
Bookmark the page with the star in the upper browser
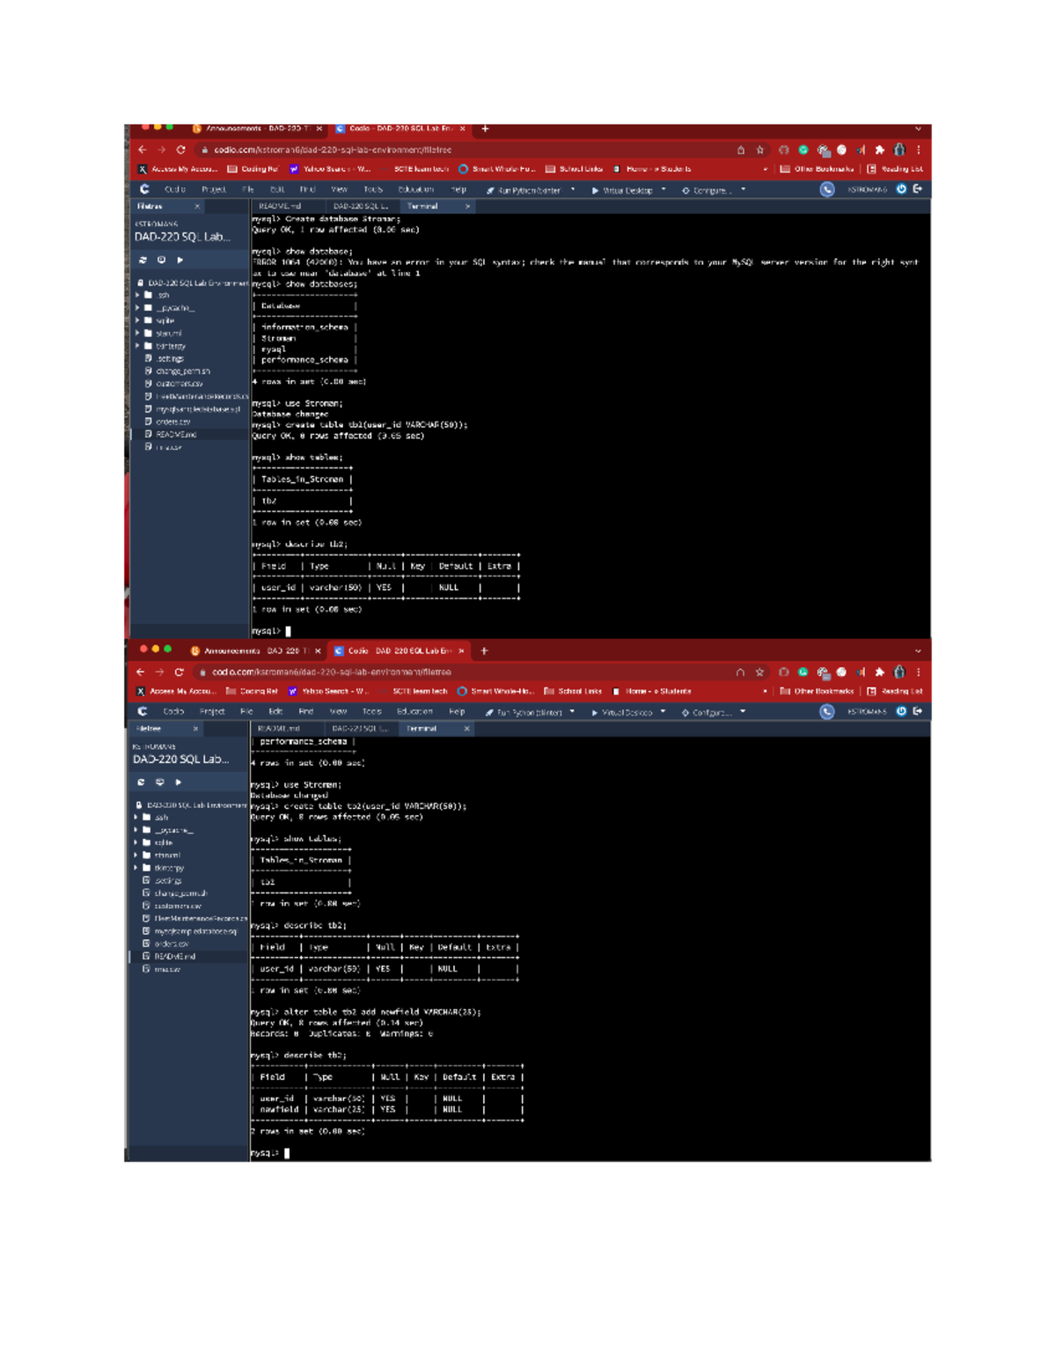point(760,151)
